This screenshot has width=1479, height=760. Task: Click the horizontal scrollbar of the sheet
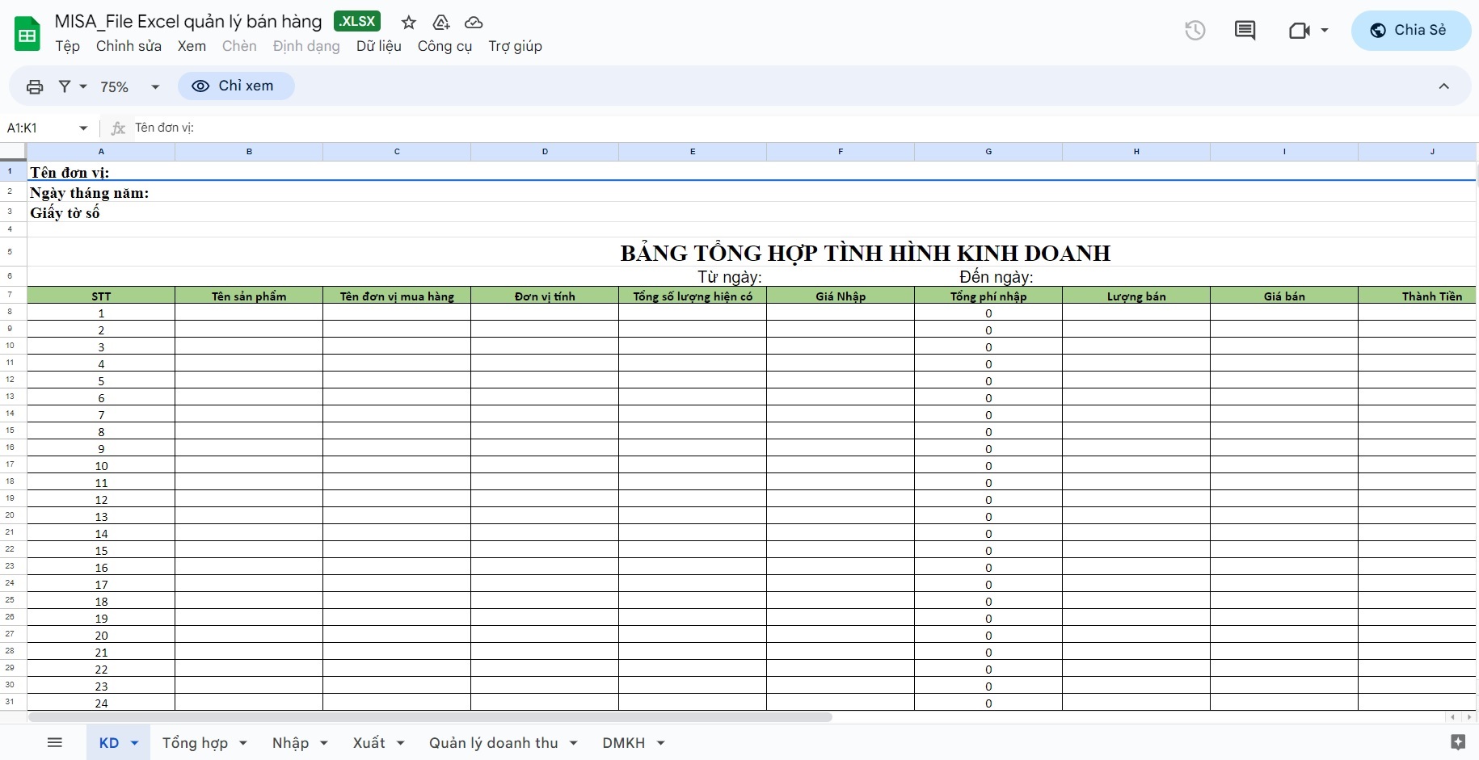[430, 717]
